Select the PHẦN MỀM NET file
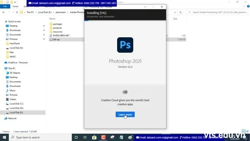Viewport: 250px width, 141px height. pyautogui.click(x=61, y=36)
